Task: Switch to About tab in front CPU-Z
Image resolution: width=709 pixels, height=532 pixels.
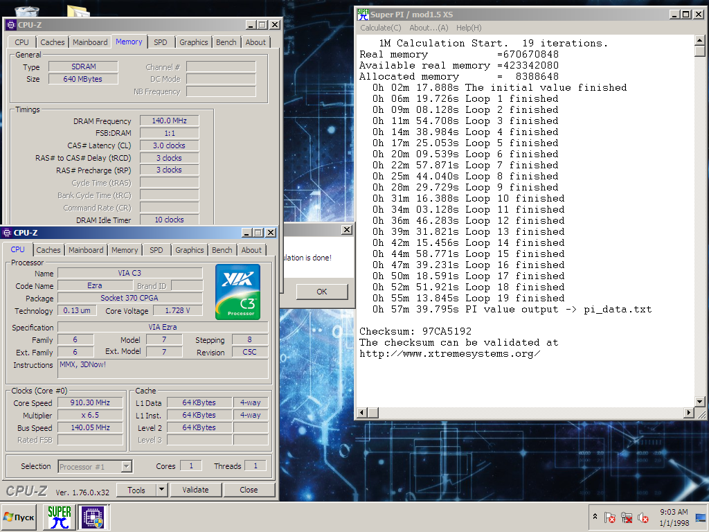Action: 251,250
